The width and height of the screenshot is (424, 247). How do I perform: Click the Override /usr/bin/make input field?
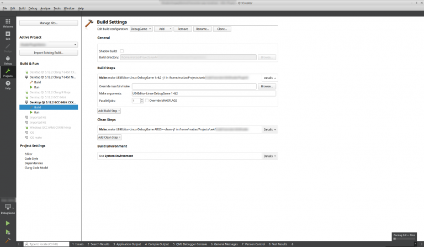[194, 86]
